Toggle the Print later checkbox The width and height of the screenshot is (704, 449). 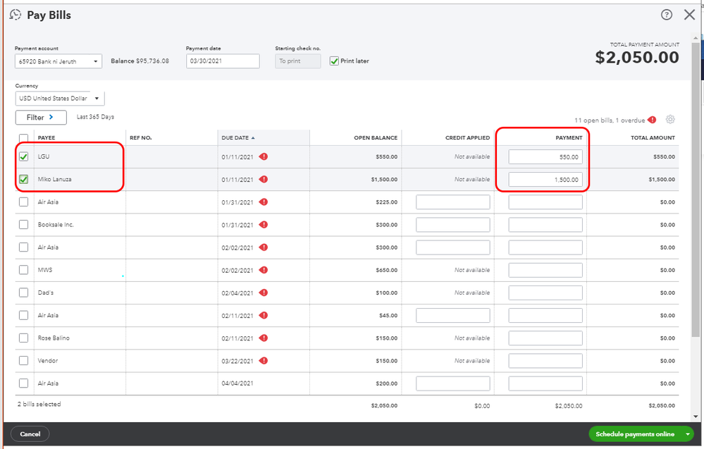click(x=334, y=61)
